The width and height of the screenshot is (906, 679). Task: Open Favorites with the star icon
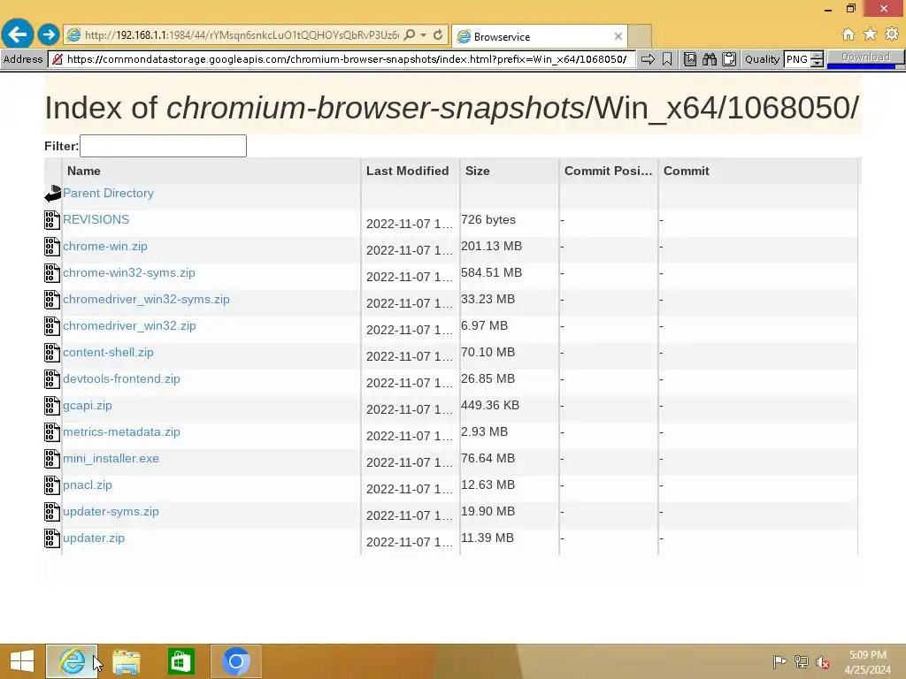coord(871,34)
